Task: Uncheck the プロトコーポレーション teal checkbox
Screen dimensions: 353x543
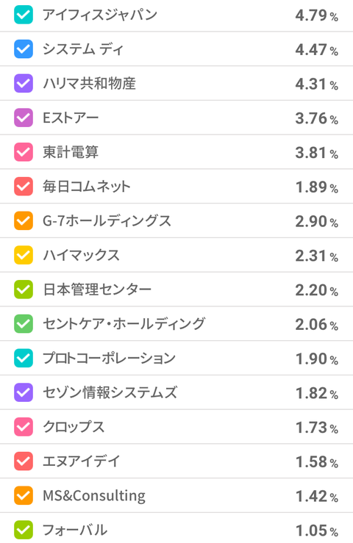Action: [x=24, y=358]
